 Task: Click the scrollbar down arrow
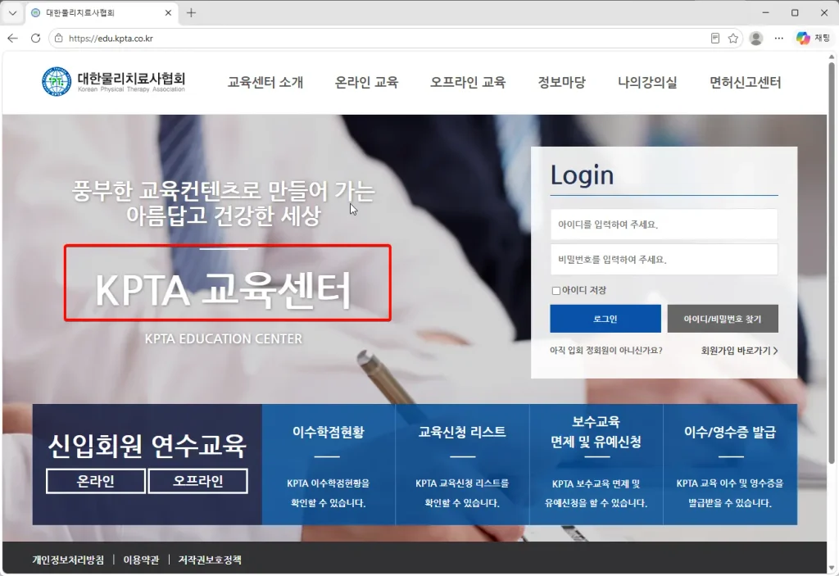832,568
